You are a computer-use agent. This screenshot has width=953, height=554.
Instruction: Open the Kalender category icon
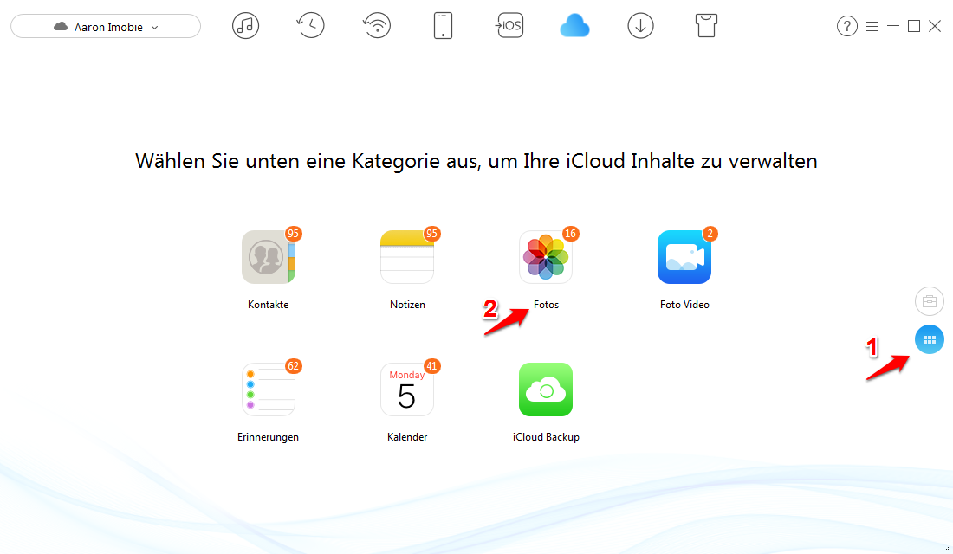point(407,390)
